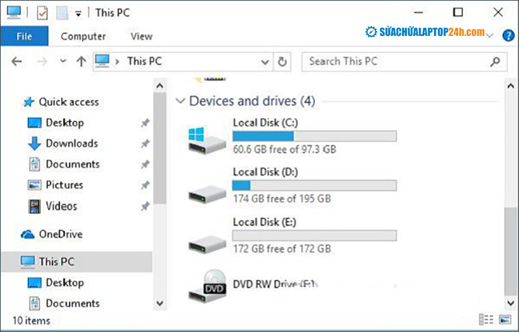Click '60.6 GB free of 97.3 GB' text
519x332 pixels.
(x=284, y=149)
